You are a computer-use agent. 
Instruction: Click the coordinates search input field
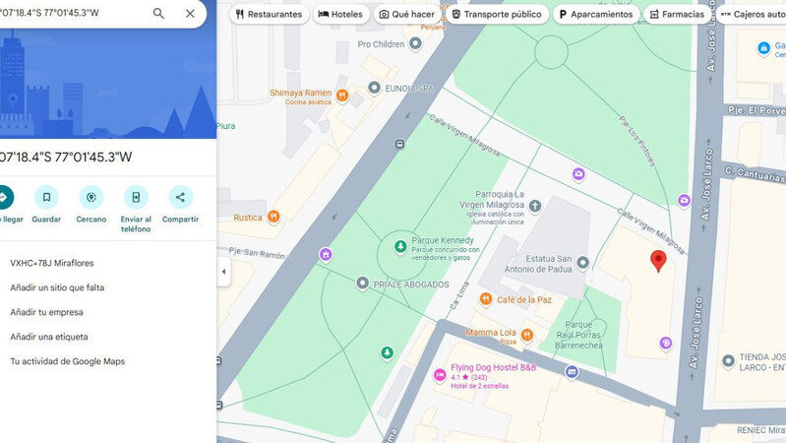pos(69,14)
